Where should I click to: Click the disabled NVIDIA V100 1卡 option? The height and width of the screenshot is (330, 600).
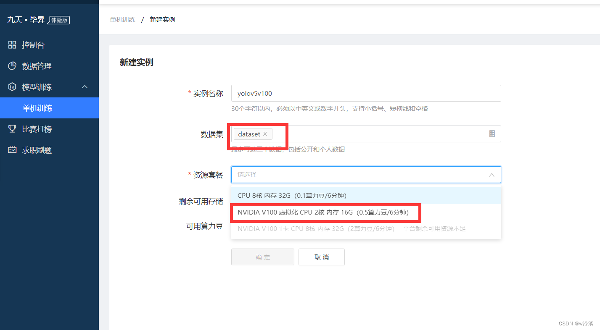click(366, 229)
